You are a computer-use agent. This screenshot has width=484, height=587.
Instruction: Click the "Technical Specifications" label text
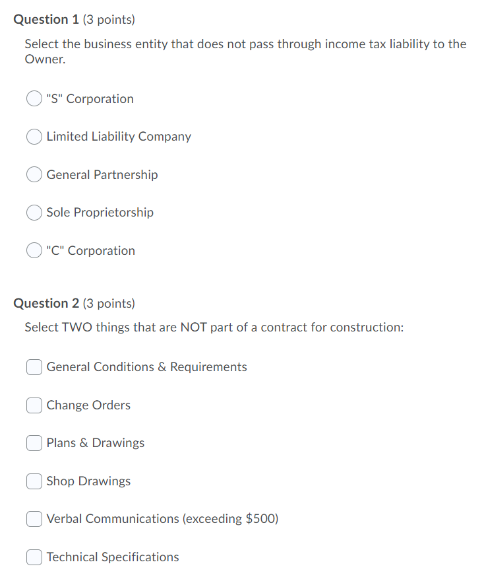[112, 557]
